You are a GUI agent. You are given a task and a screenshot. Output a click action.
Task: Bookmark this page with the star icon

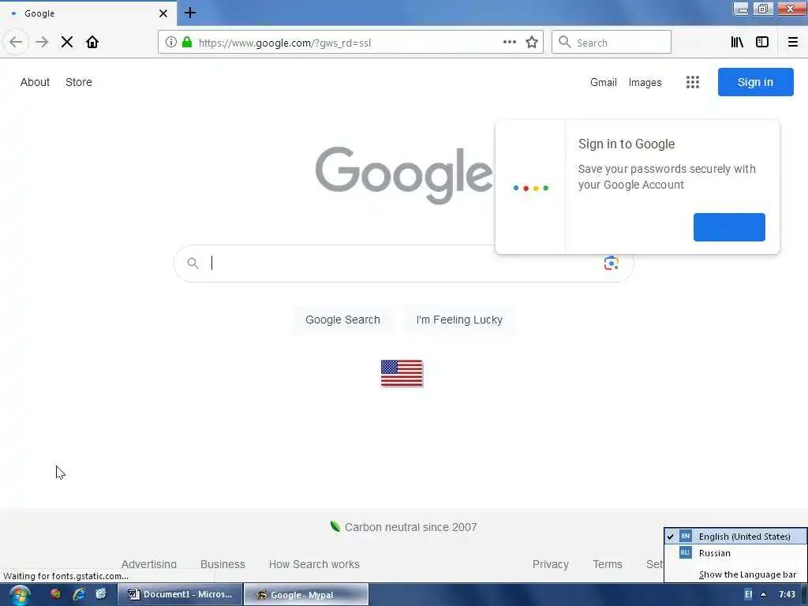tap(532, 43)
